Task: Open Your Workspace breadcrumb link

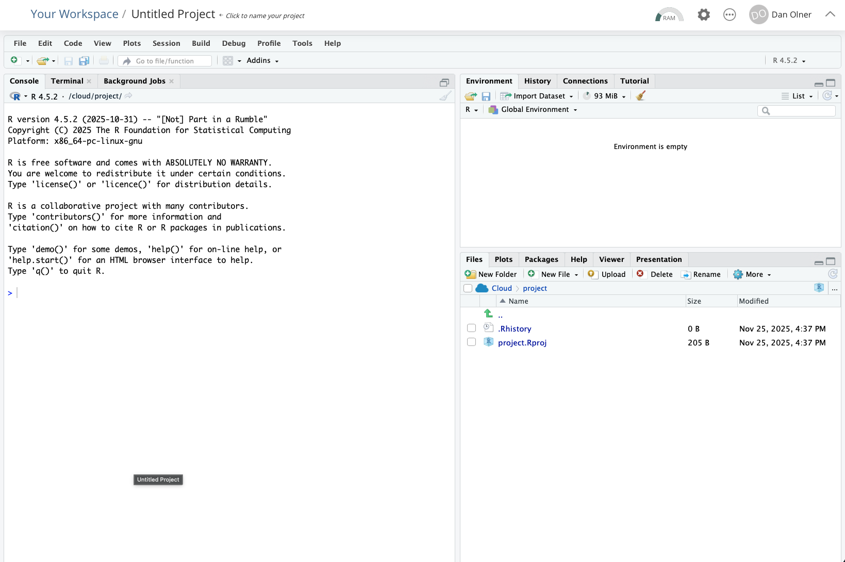Action: [x=74, y=14]
